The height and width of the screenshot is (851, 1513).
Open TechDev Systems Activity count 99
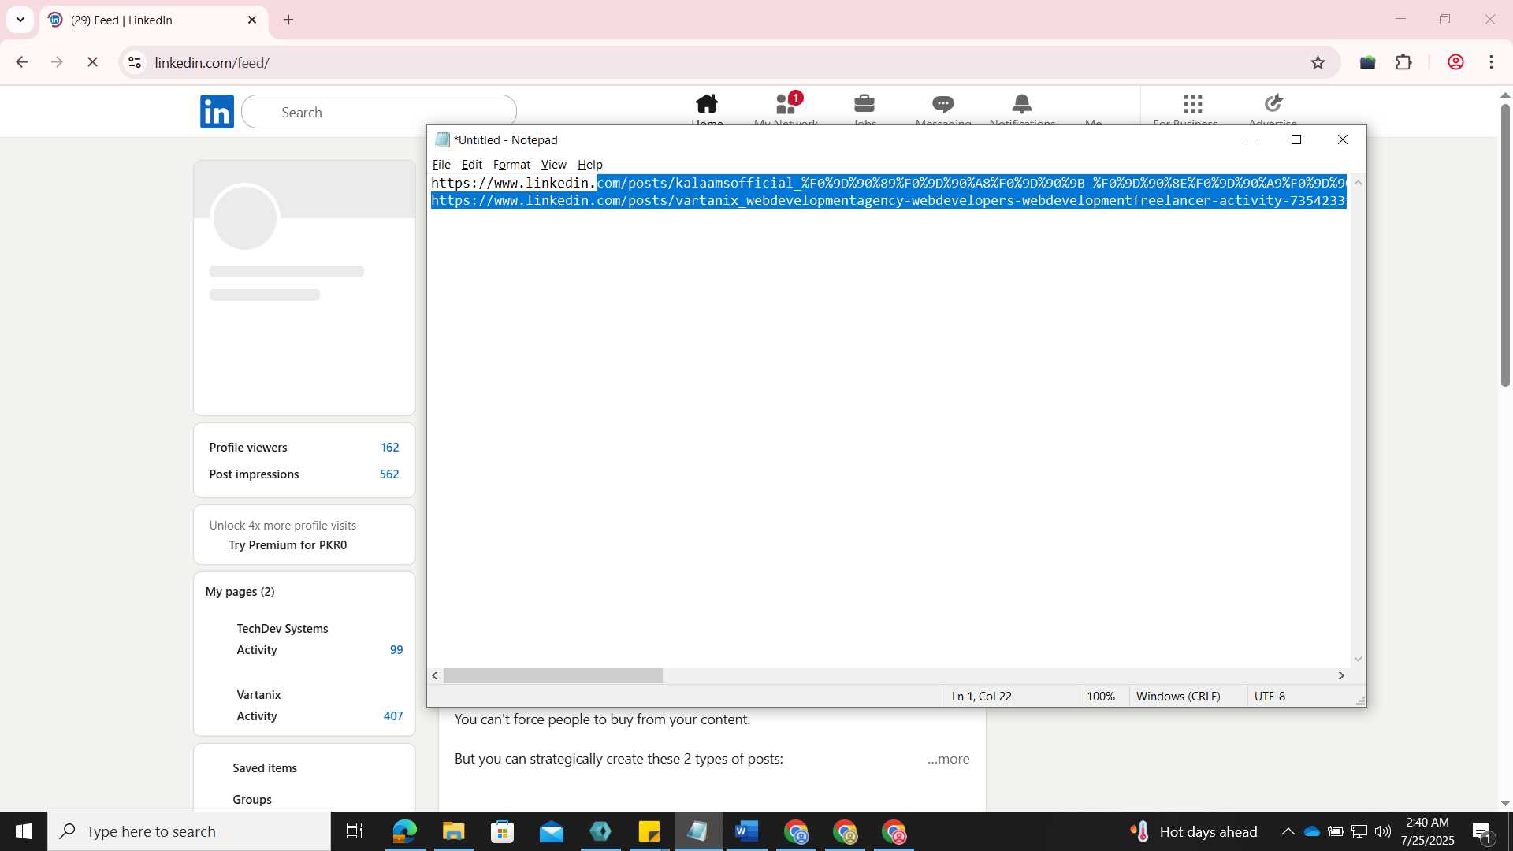click(x=396, y=649)
